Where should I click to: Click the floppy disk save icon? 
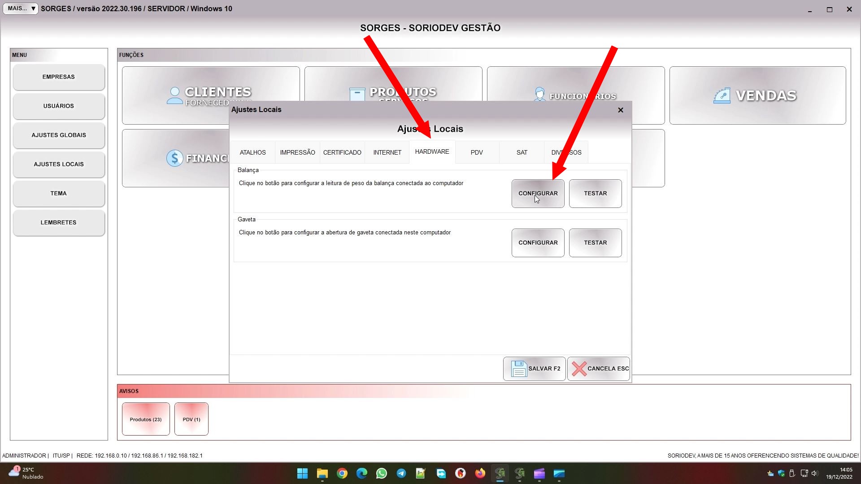[518, 369]
